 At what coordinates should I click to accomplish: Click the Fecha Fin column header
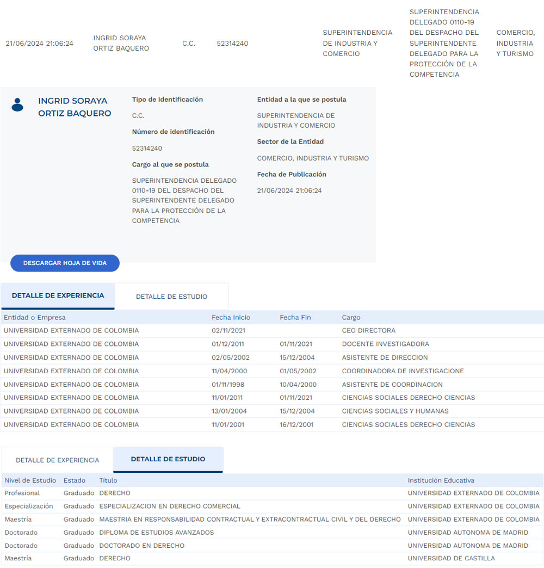click(x=295, y=317)
